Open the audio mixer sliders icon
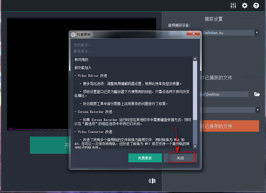 (233, 6)
